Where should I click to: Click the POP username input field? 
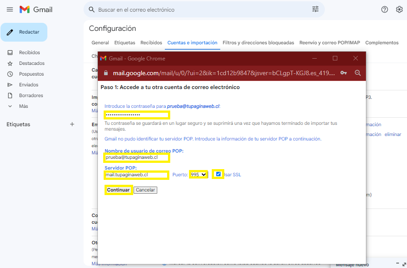point(137,157)
